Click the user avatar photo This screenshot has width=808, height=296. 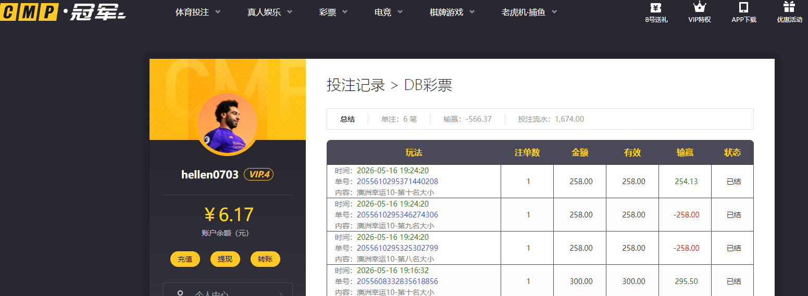(x=227, y=124)
